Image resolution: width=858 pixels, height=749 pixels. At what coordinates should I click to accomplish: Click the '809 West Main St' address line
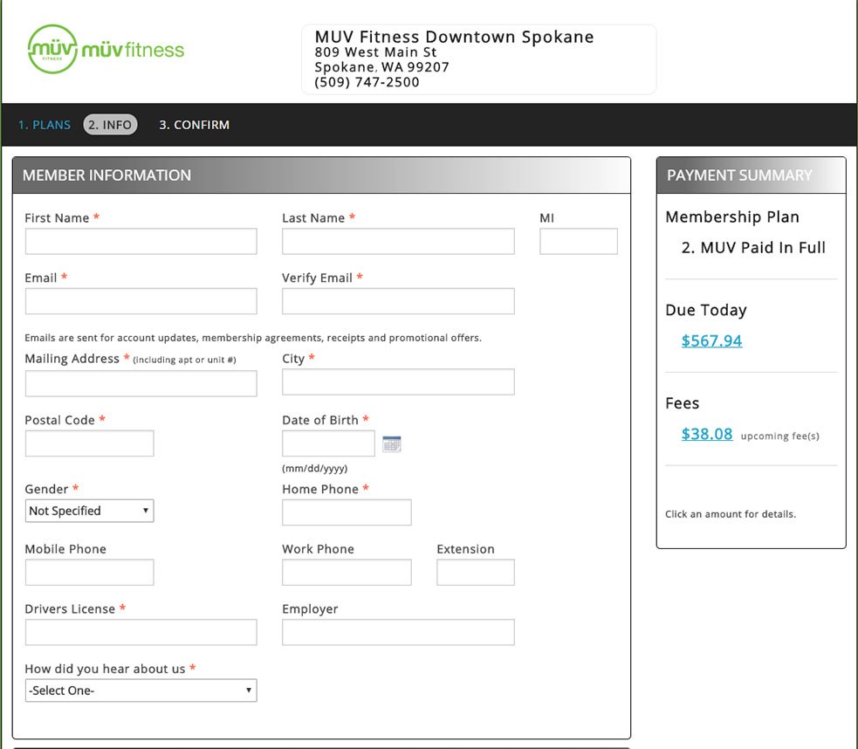pyautogui.click(x=375, y=52)
